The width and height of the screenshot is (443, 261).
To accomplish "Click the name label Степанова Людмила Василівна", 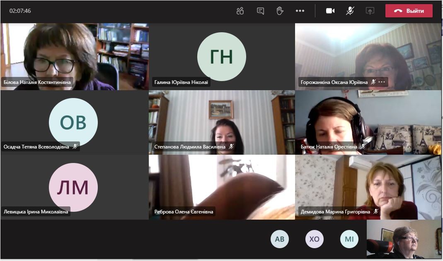I will (190, 146).
